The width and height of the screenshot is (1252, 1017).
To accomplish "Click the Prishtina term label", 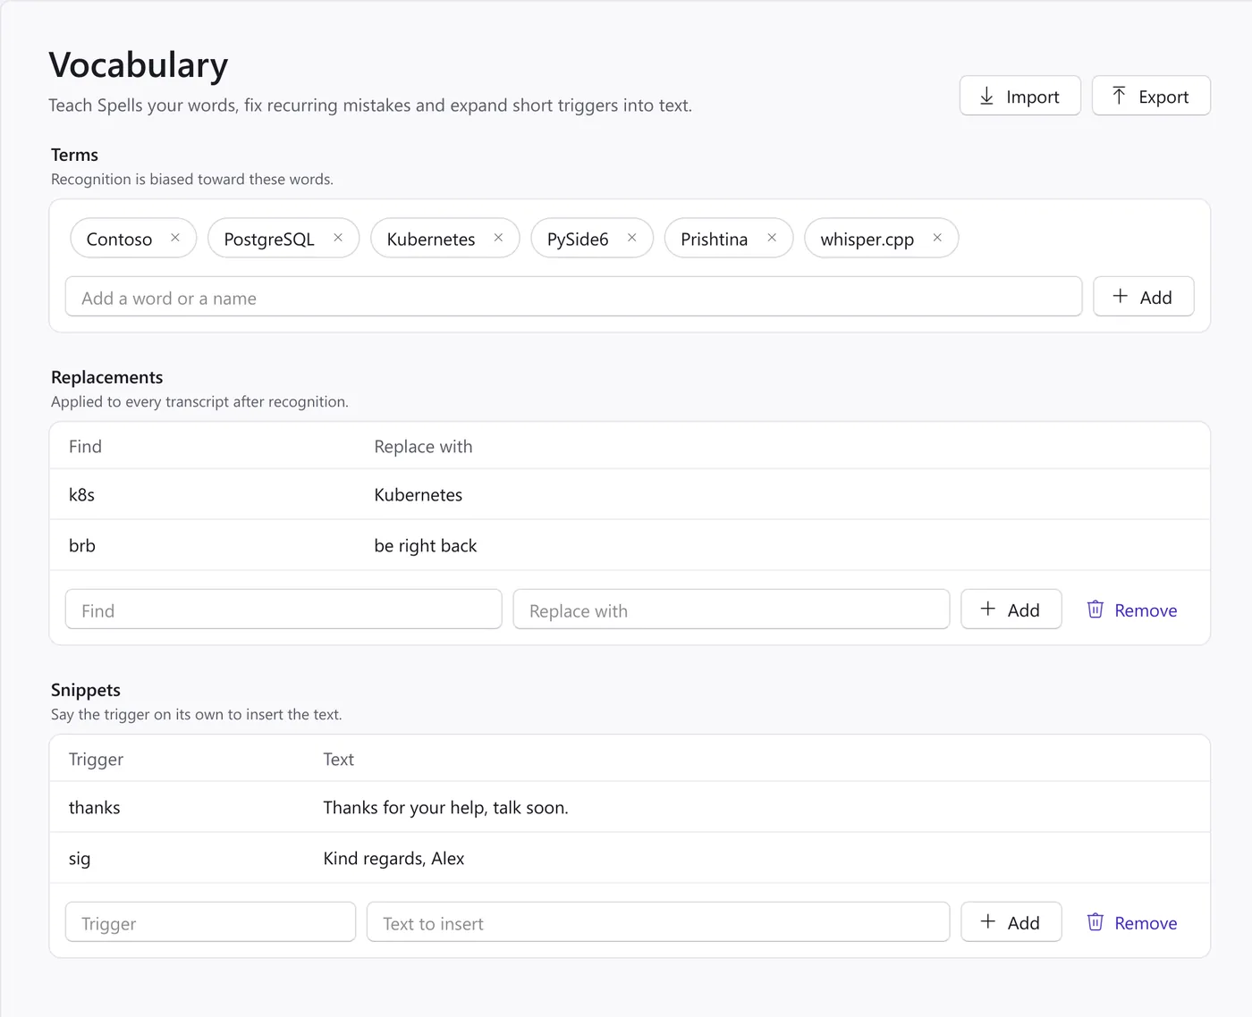I will 714,239.
